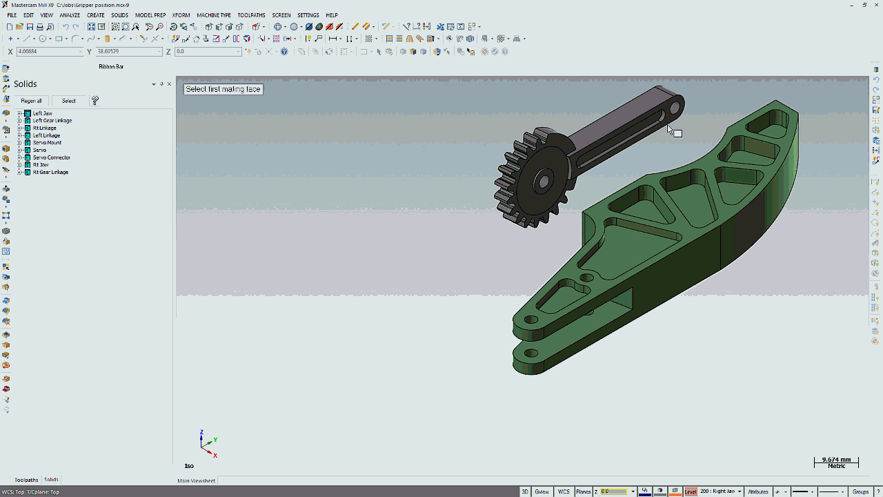Toggle the Servo solid checkbox

[28, 150]
